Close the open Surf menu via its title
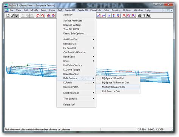Screen dimensions: 179x137 pyautogui.click(x=60, y=10)
